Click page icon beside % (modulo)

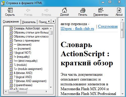point(11,65)
